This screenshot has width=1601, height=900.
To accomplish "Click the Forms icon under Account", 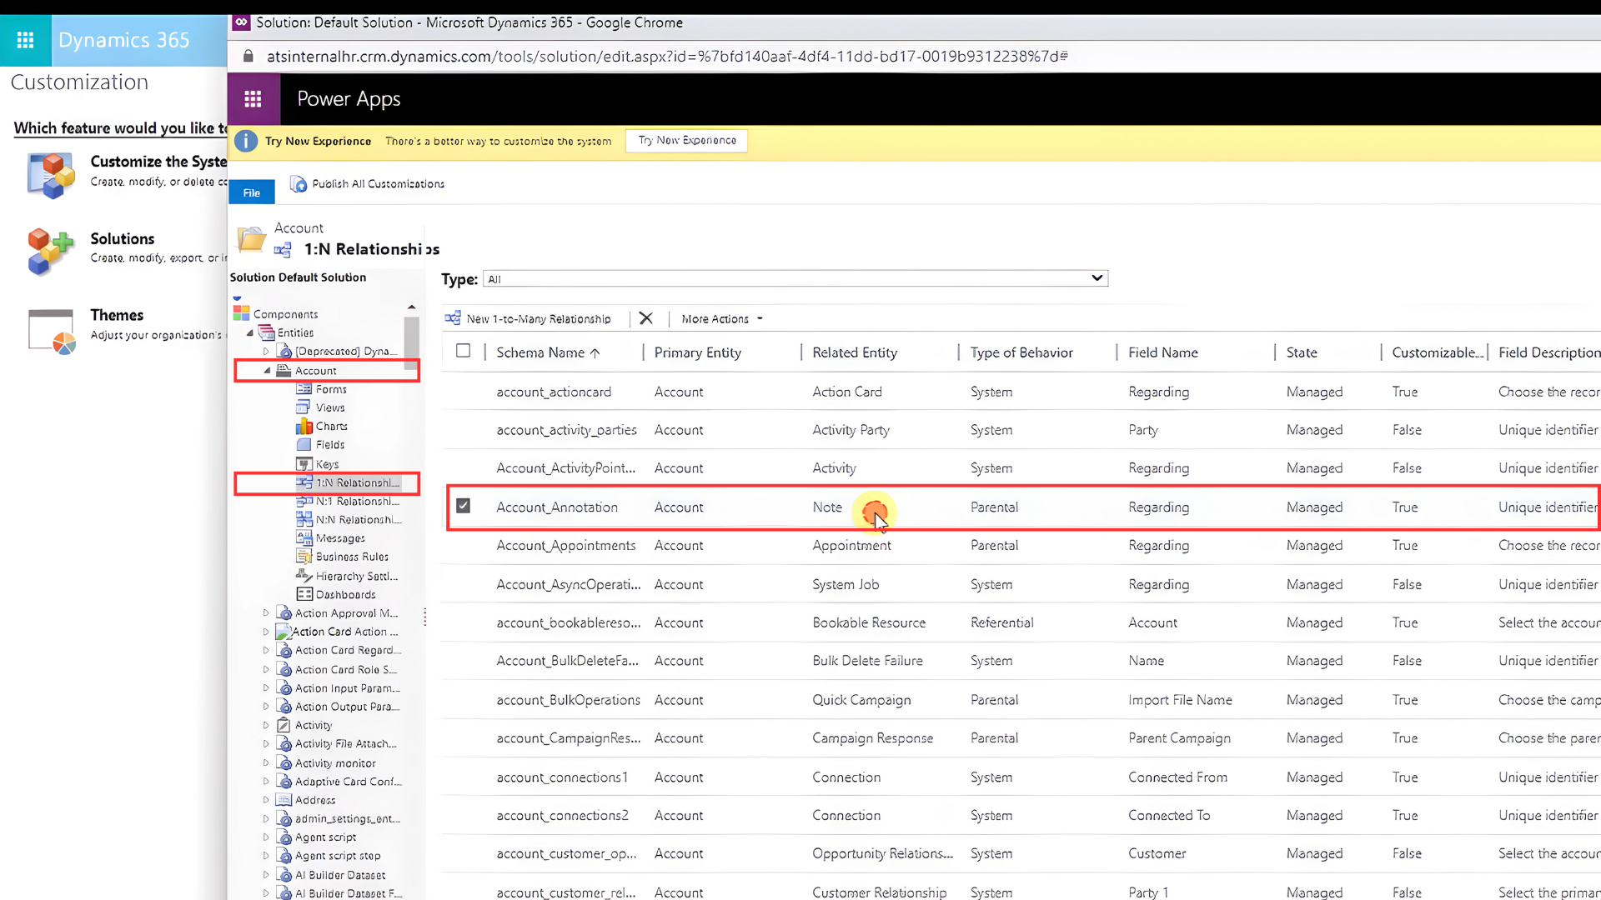I will coord(304,389).
